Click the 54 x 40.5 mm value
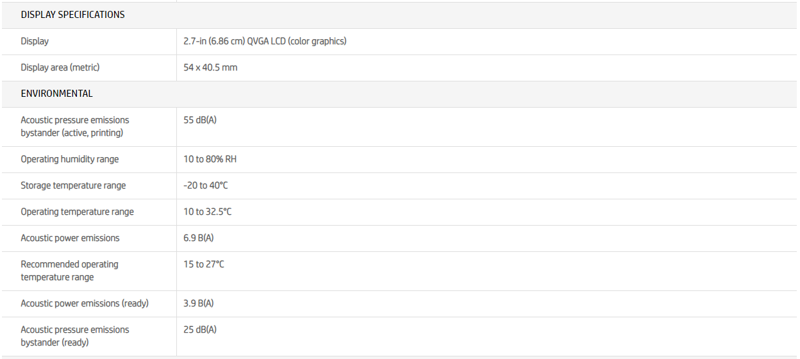 210,67
